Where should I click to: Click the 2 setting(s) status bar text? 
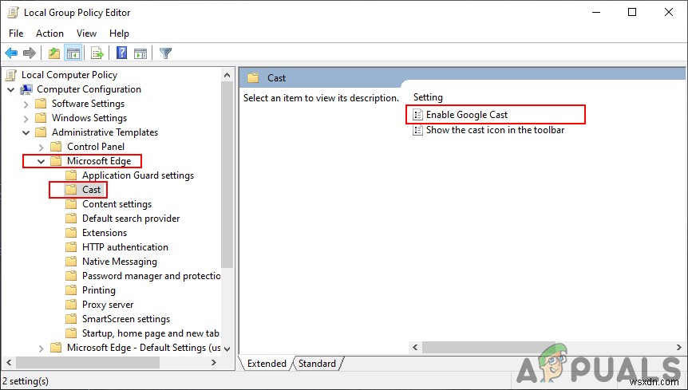[26, 381]
